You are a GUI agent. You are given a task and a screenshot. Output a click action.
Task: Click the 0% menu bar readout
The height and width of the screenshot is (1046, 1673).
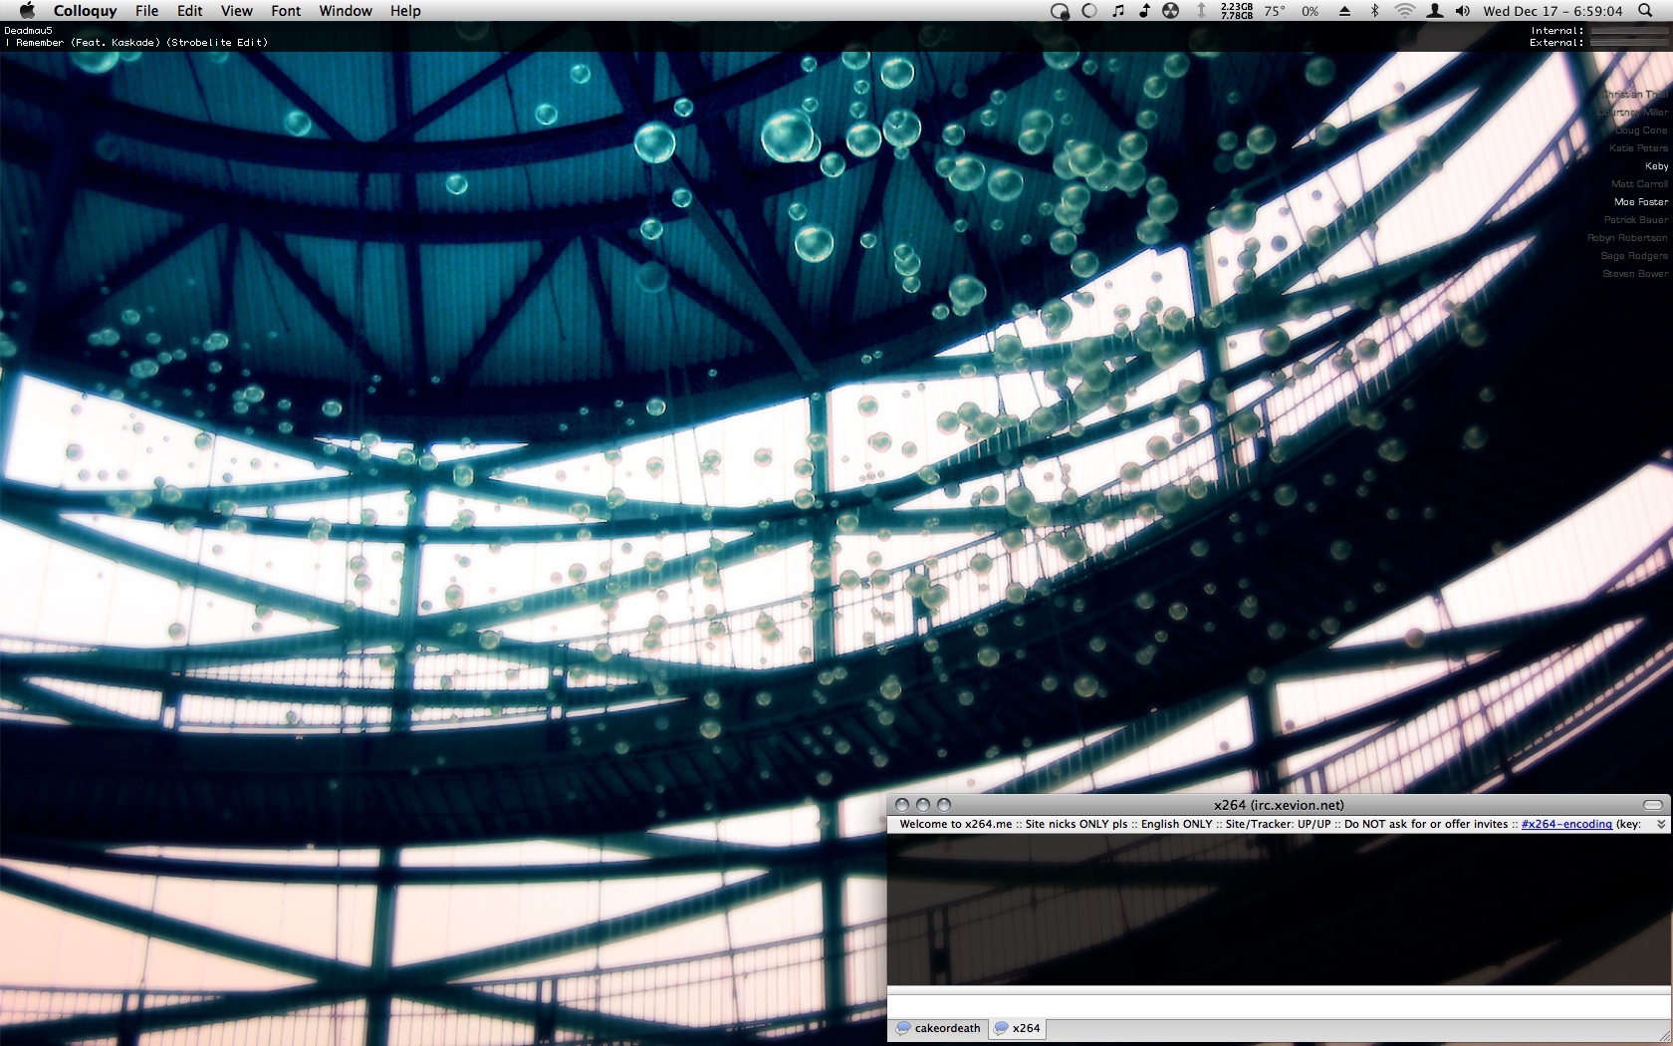pos(1311,11)
